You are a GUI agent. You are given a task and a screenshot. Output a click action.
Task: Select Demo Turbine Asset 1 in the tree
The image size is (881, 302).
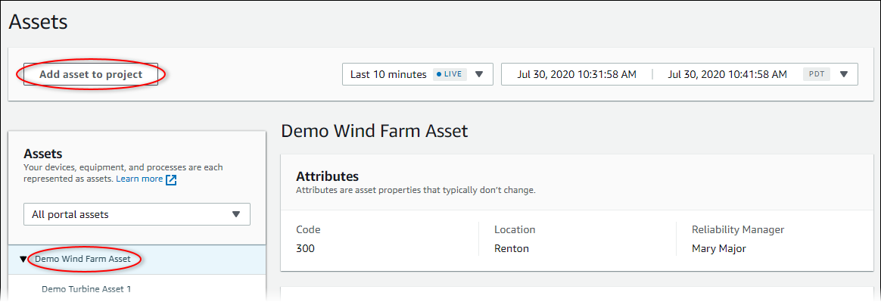pyautogui.click(x=86, y=289)
